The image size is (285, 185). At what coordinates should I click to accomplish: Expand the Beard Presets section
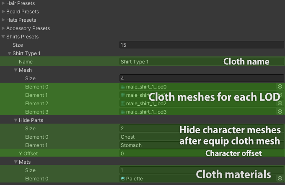point(3,12)
